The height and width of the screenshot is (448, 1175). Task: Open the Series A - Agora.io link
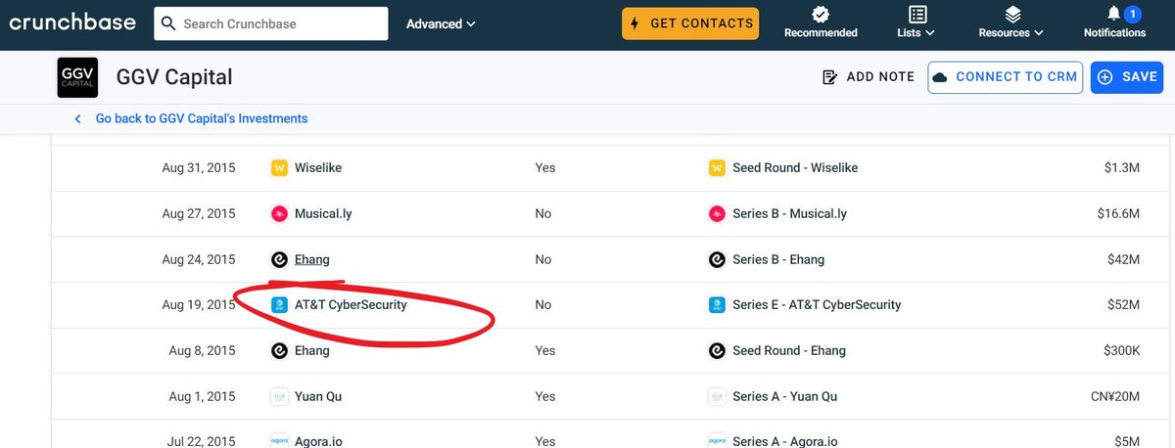pos(784,441)
